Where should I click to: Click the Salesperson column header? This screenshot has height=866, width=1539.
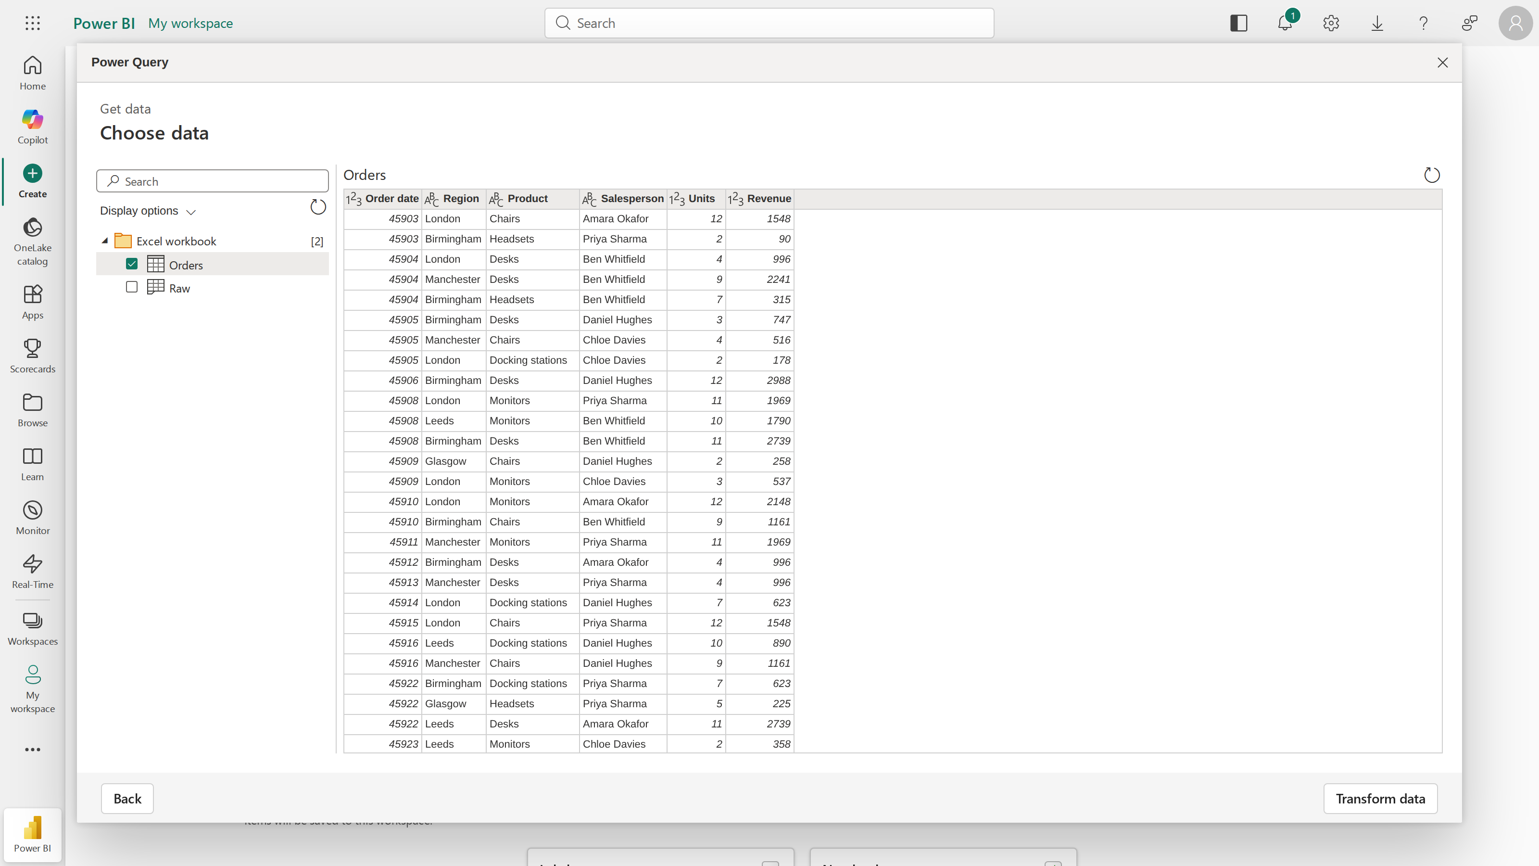point(623,199)
